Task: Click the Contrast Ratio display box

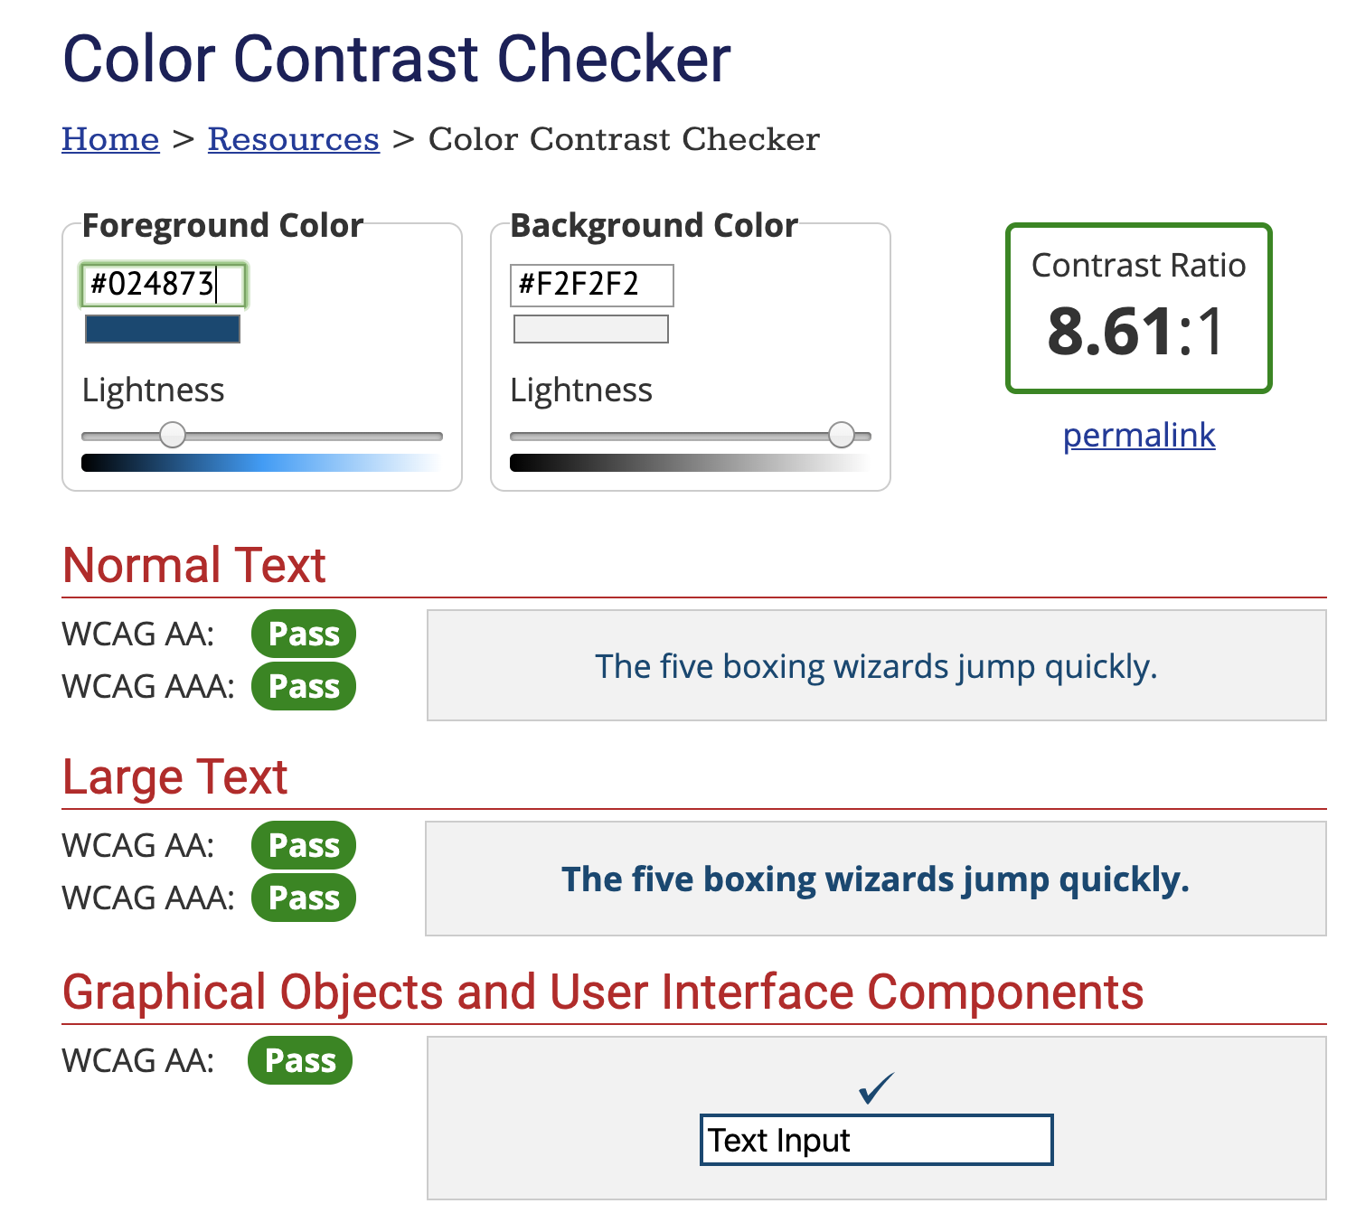Action: [x=1138, y=307]
